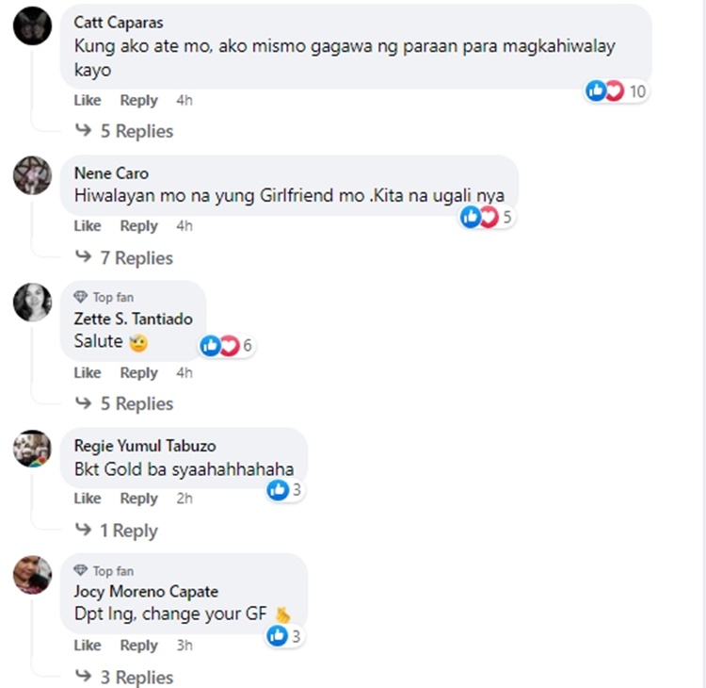This screenshot has height=688, width=706.
Task: Open Catt Caparas's profile picture
Action: pyautogui.click(x=32, y=25)
